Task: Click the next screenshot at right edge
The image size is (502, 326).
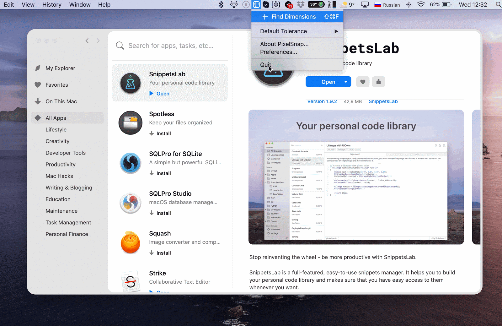Action: coord(476,177)
